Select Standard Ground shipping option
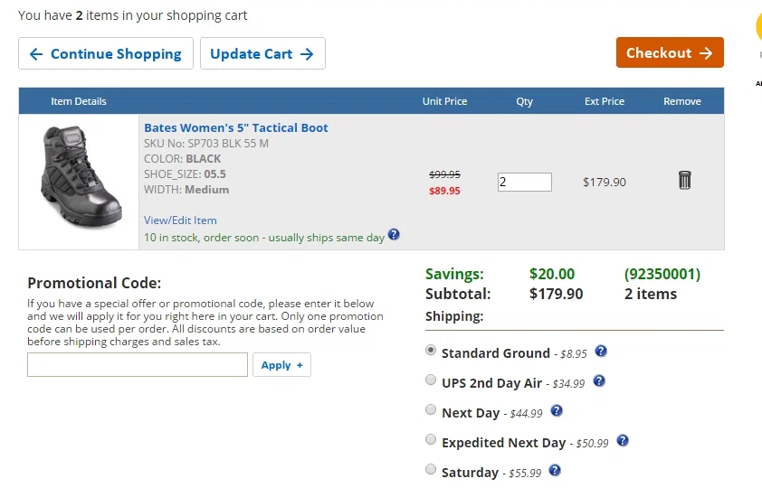The height and width of the screenshot is (488, 762). pos(431,351)
